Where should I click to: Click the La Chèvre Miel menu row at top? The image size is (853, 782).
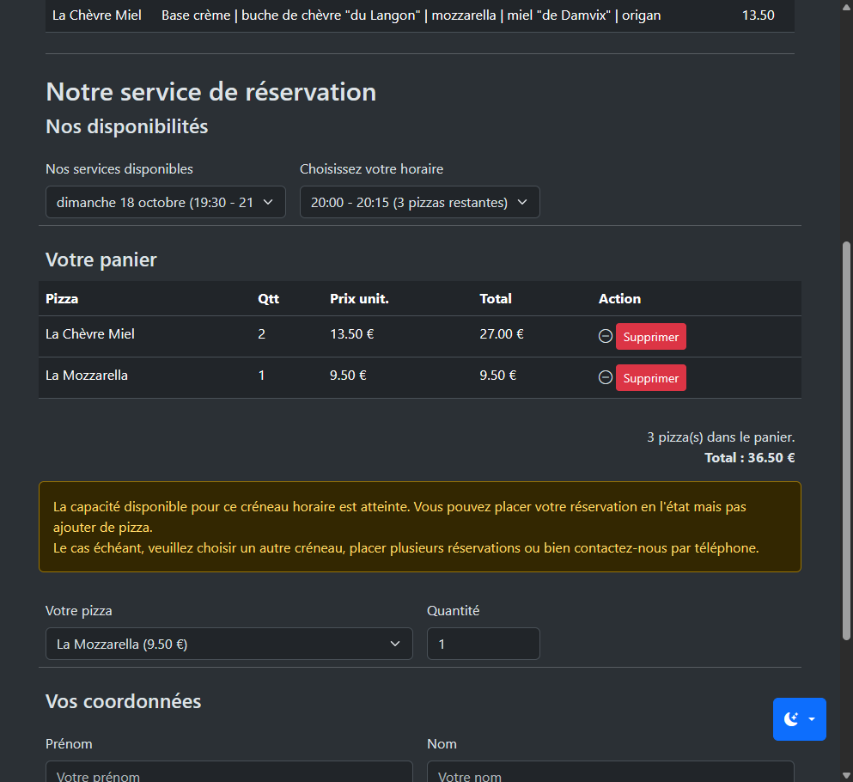tap(419, 15)
